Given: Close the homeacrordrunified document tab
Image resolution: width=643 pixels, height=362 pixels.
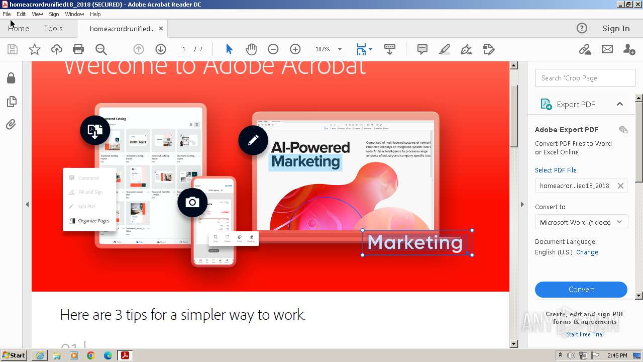Looking at the screenshot, I should [161, 29].
